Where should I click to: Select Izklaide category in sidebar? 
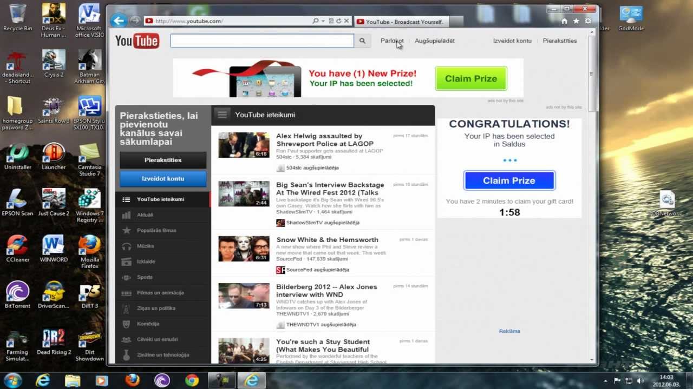coord(163,261)
